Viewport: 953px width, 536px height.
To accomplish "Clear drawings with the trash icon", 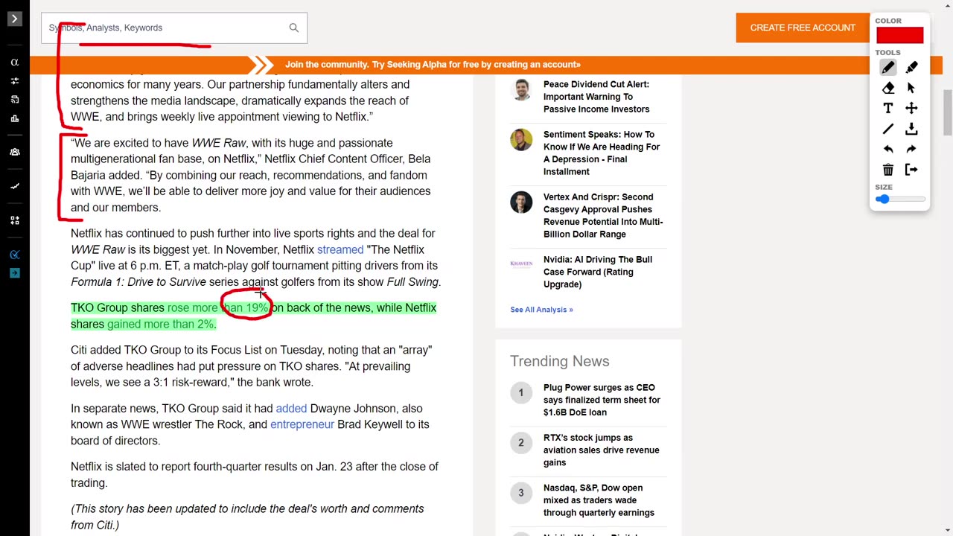I will (888, 170).
